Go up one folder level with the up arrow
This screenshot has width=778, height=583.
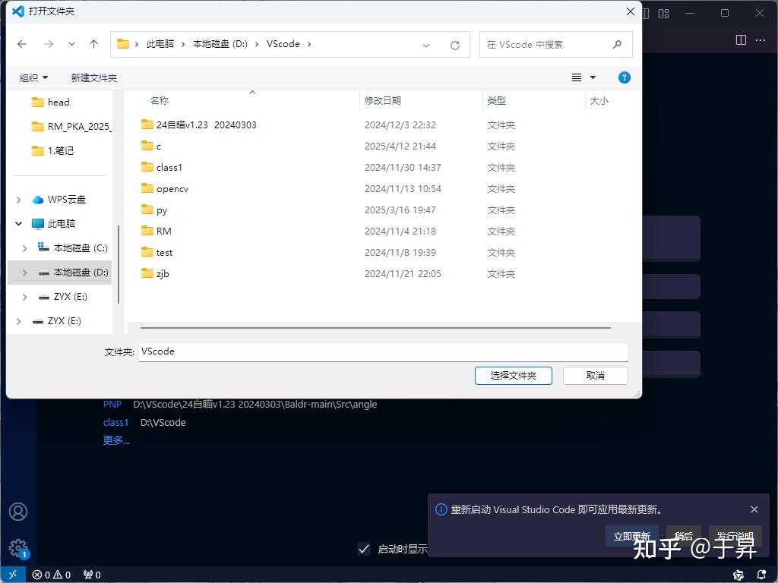pyautogui.click(x=93, y=44)
